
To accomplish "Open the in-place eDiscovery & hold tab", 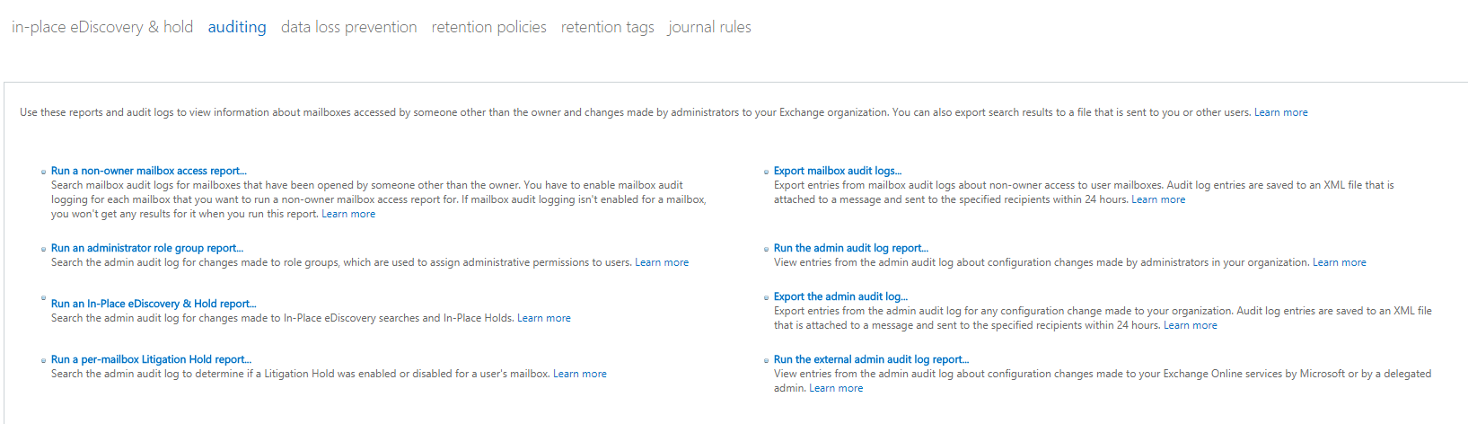I will (x=102, y=27).
